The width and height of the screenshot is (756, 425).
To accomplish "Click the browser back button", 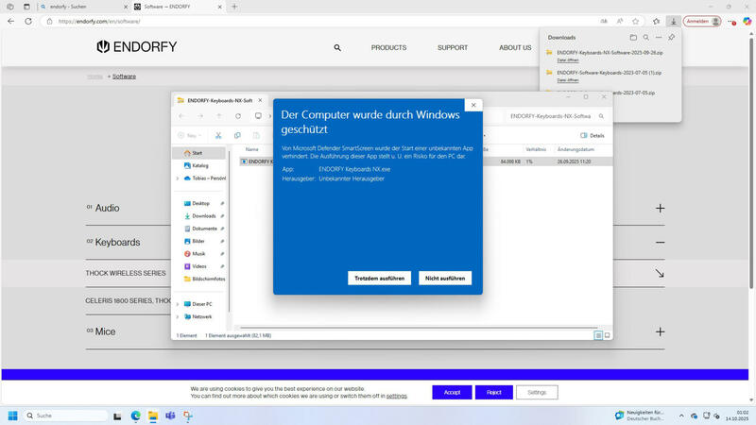I will click(x=10, y=21).
